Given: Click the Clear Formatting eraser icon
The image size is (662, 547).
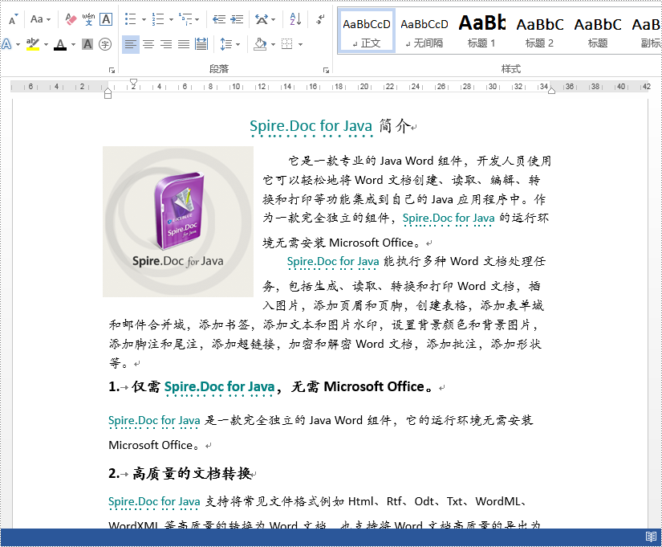Looking at the screenshot, I should pyautogui.click(x=71, y=19).
